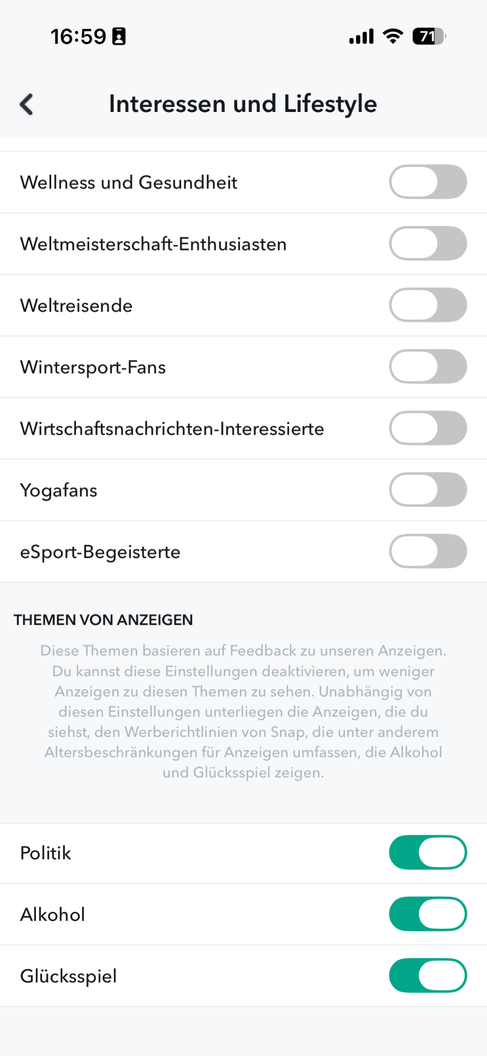Viewport: 487px width, 1056px height.
Task: Tap the cellular signal bars icon
Action: click(361, 36)
